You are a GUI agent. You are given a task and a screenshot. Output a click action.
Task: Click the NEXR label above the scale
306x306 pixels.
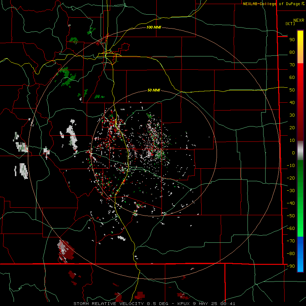pos(299,20)
